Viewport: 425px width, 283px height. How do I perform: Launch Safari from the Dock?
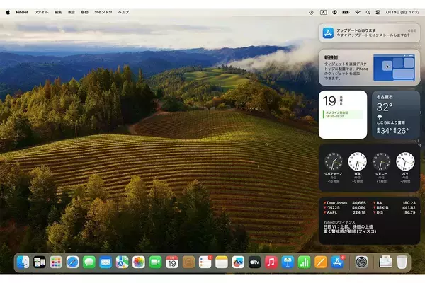[73, 262]
